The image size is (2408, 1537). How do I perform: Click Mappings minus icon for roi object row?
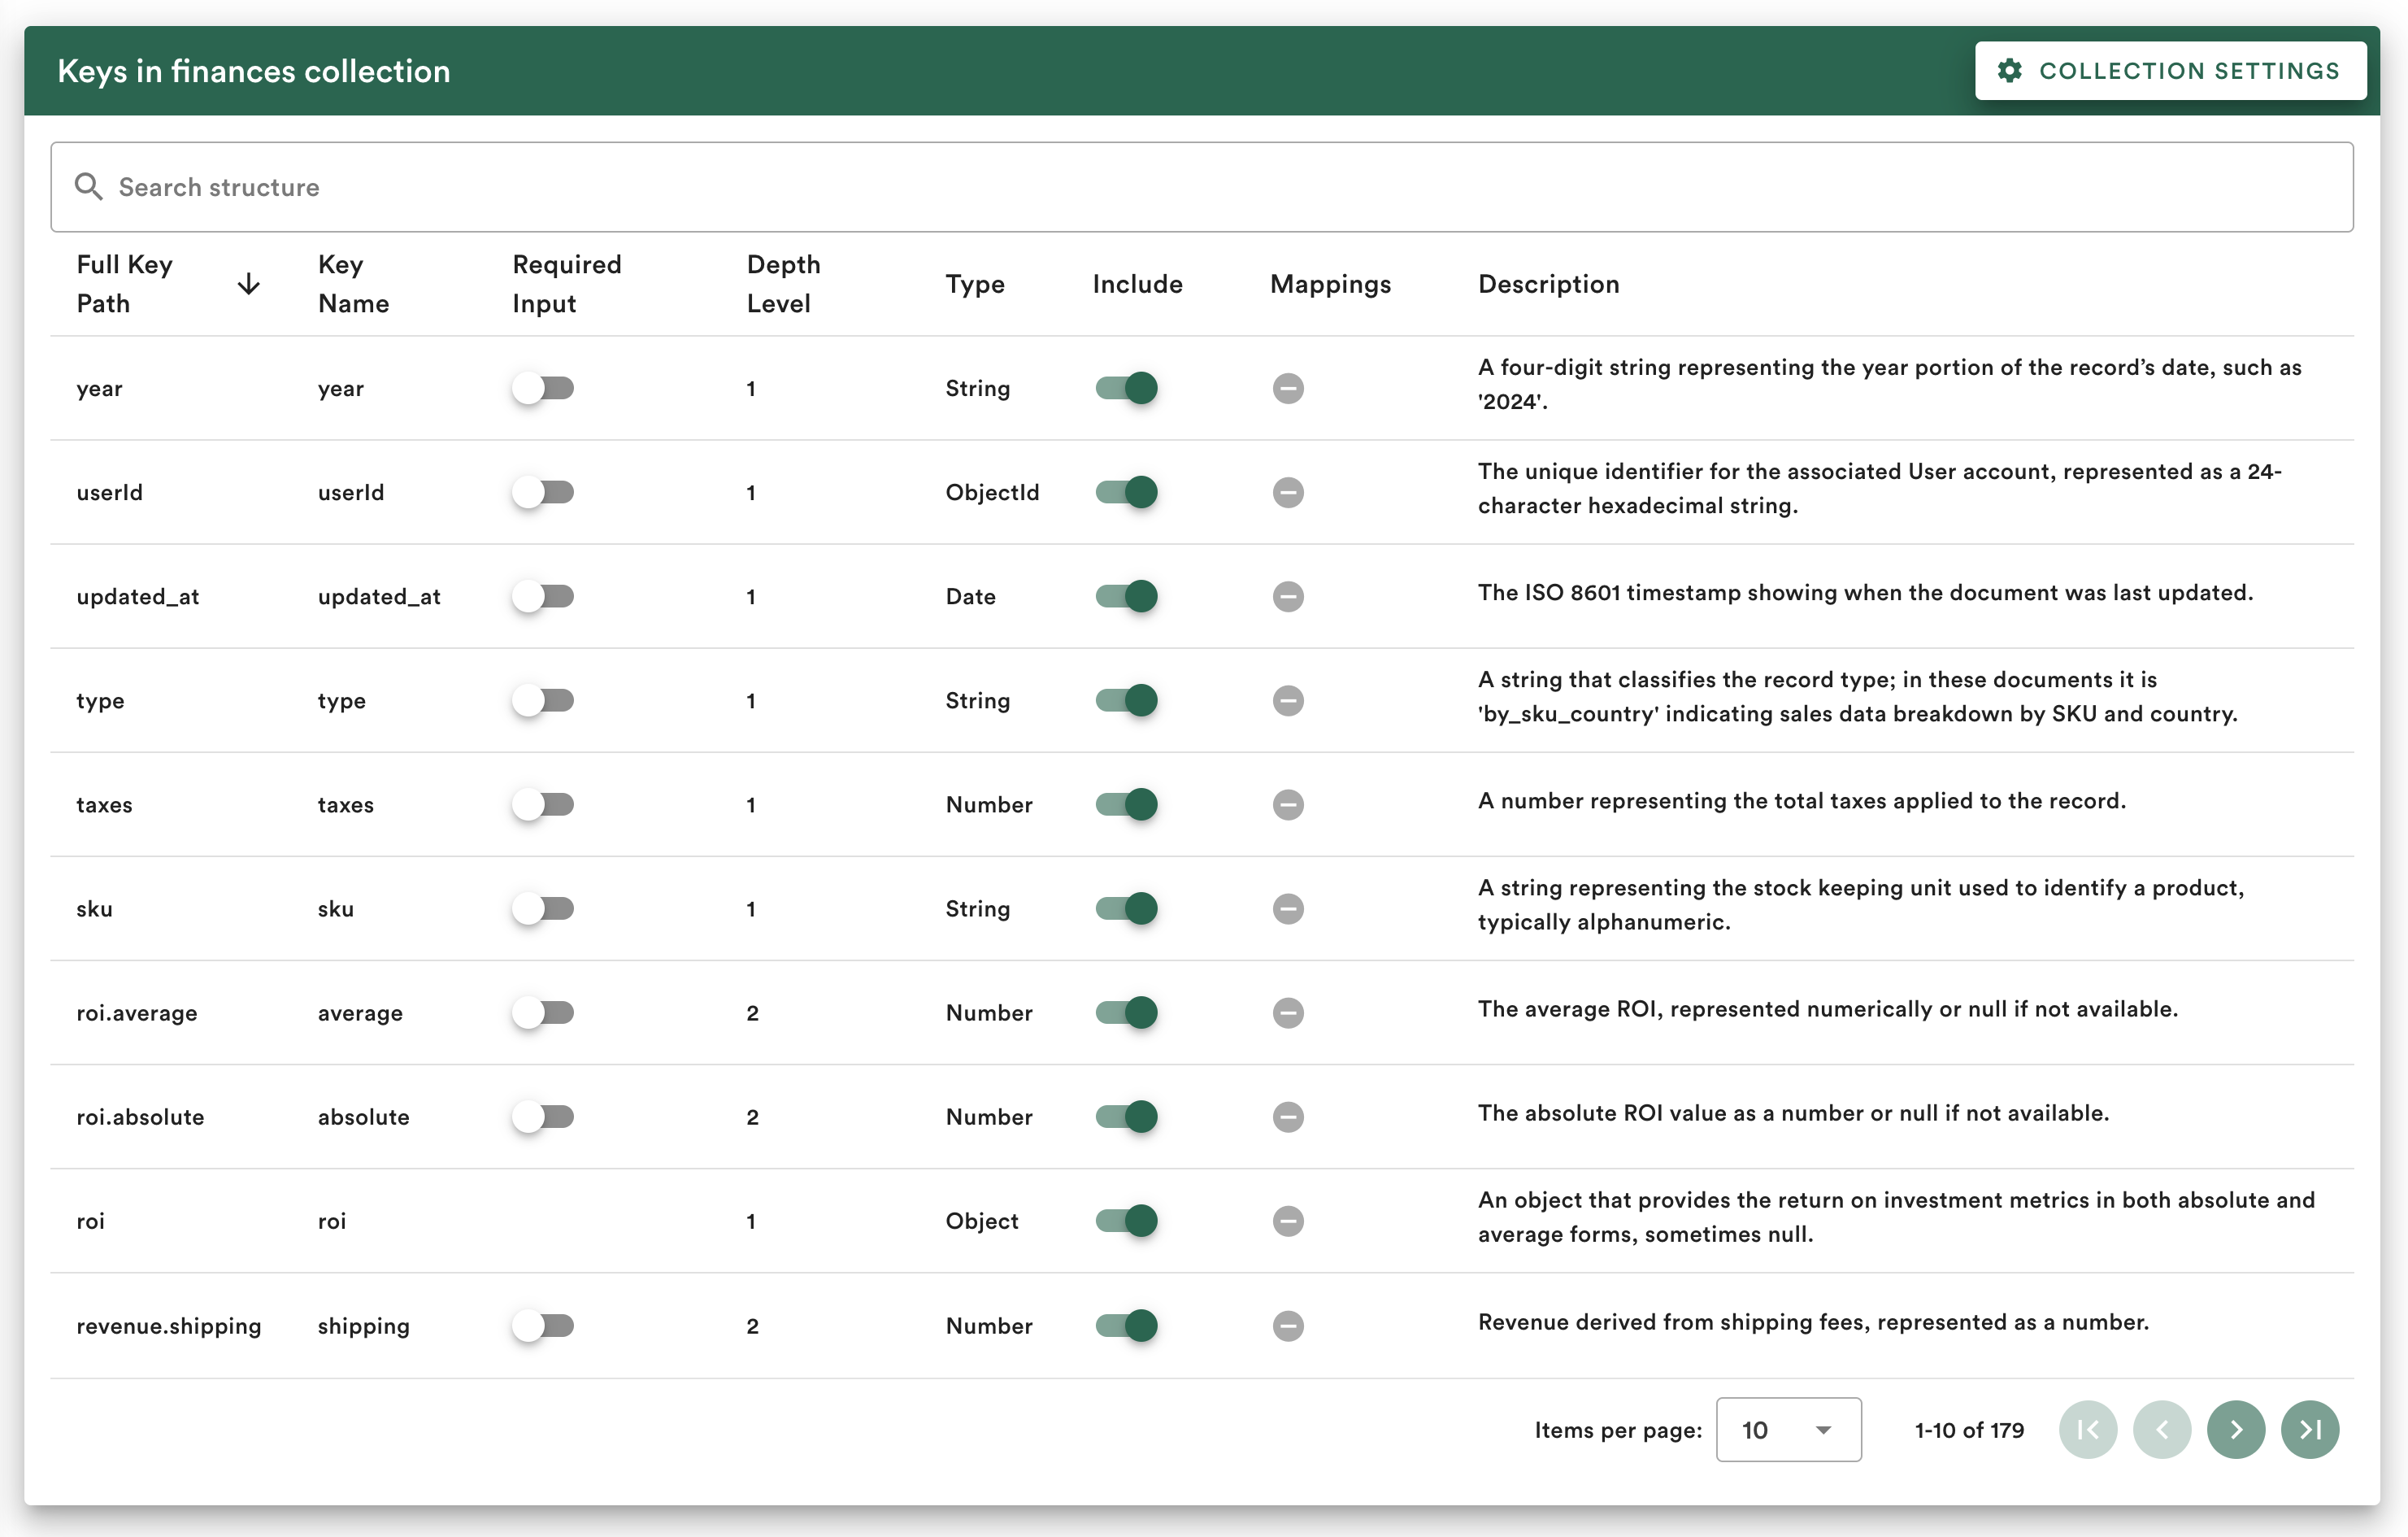pyautogui.click(x=1288, y=1220)
